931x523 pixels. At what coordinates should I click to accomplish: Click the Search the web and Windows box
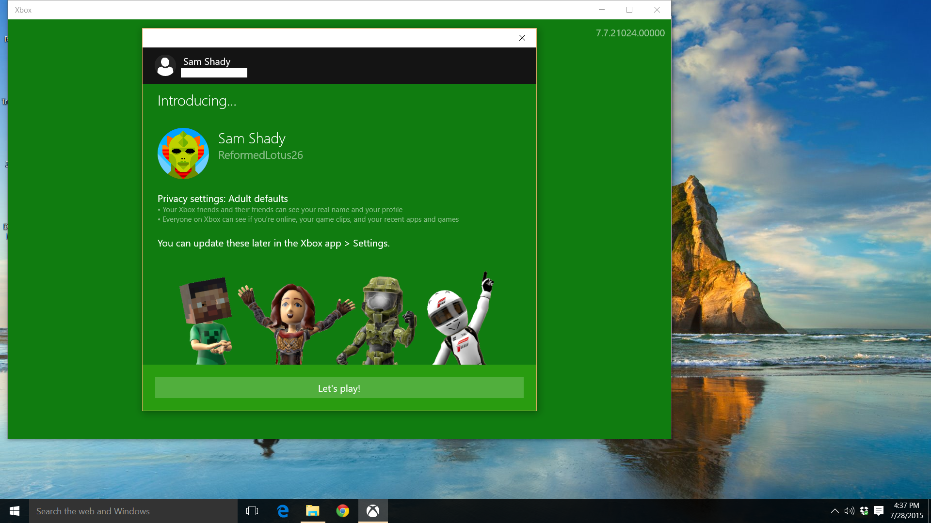point(133,511)
